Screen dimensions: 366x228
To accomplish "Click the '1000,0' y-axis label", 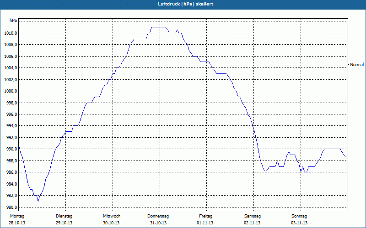I will (11, 91).
